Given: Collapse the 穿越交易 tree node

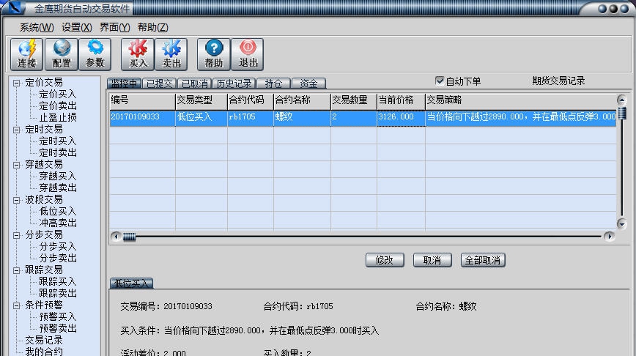Looking at the screenshot, I should click(17, 165).
